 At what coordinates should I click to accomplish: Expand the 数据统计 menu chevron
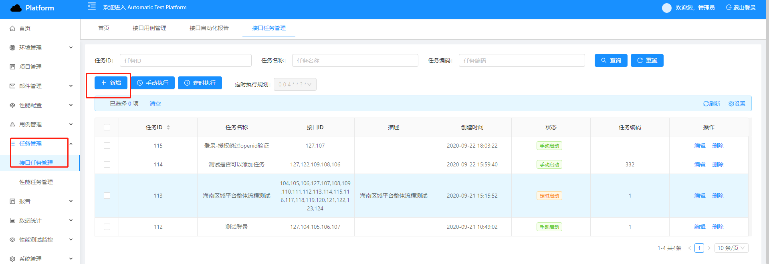71,220
